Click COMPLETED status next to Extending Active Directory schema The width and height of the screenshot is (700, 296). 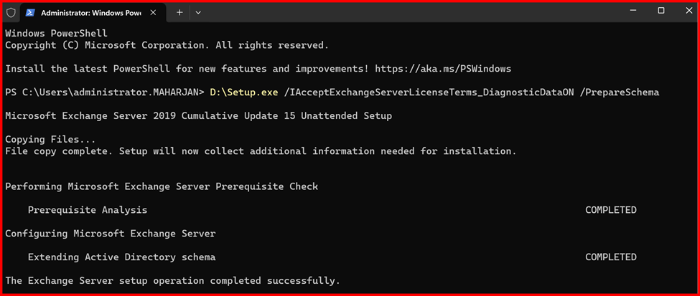pos(610,257)
